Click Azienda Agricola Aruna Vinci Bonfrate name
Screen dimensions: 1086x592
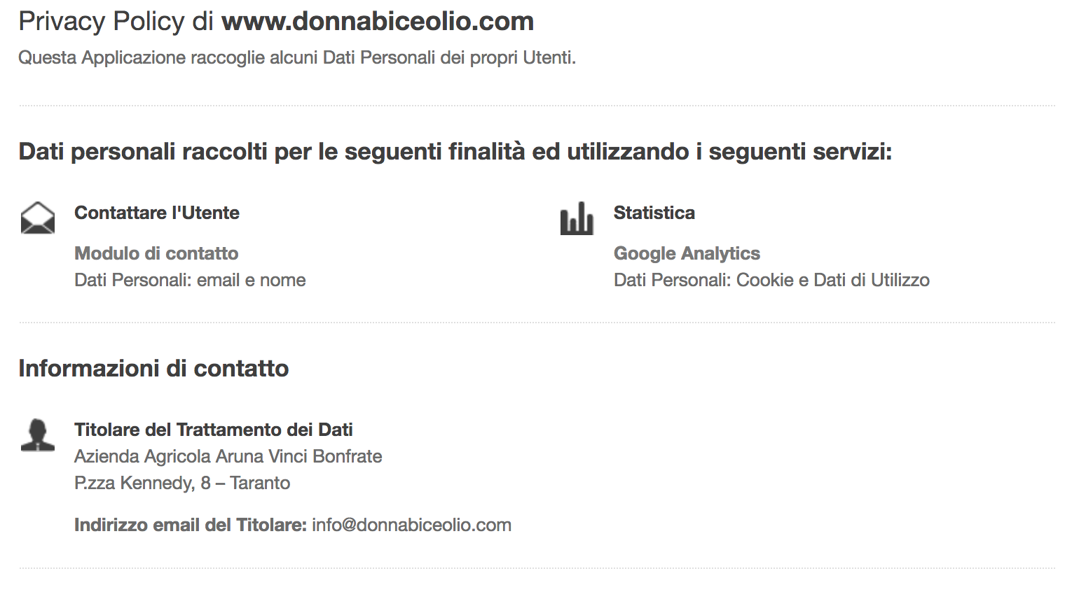coord(228,456)
